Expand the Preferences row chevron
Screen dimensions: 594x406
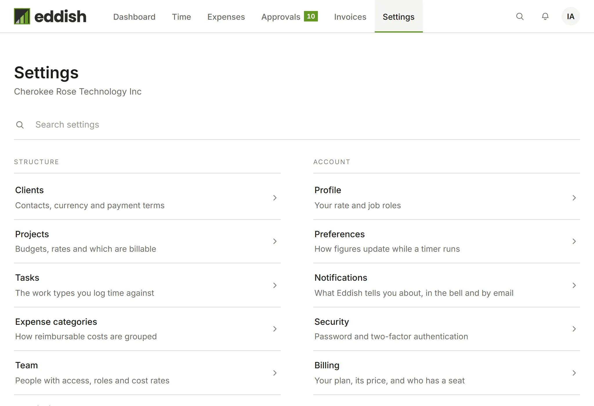pyautogui.click(x=574, y=241)
